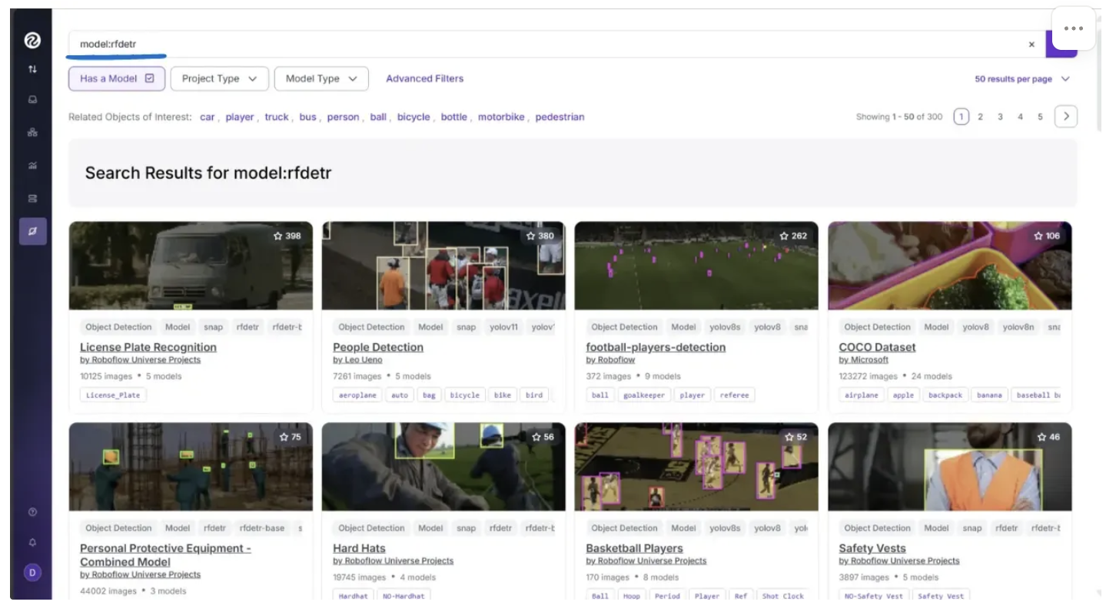The image size is (1116, 605).
Task: Click the three-dots overflow menu button
Action: coord(1073,28)
